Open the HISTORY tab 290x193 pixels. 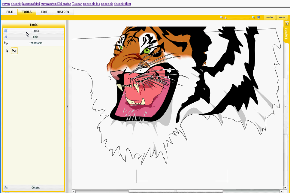click(x=63, y=12)
